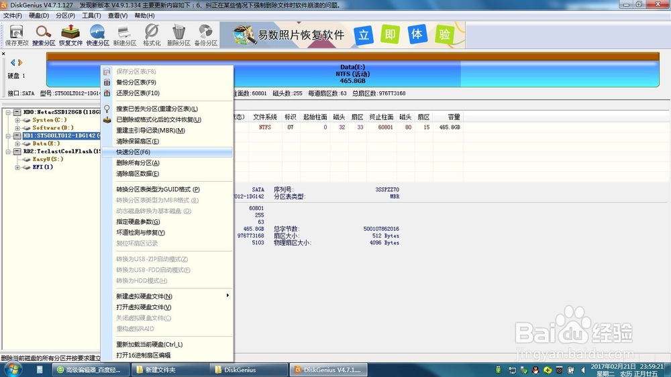Click the 465.8GB capacity cell
Viewport: 671px width, 377px height.
(450, 127)
